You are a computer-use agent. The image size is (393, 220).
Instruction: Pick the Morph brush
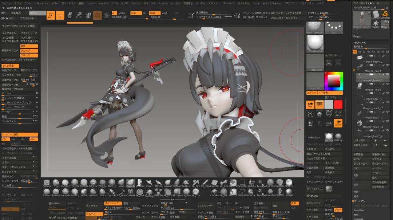coord(289,193)
